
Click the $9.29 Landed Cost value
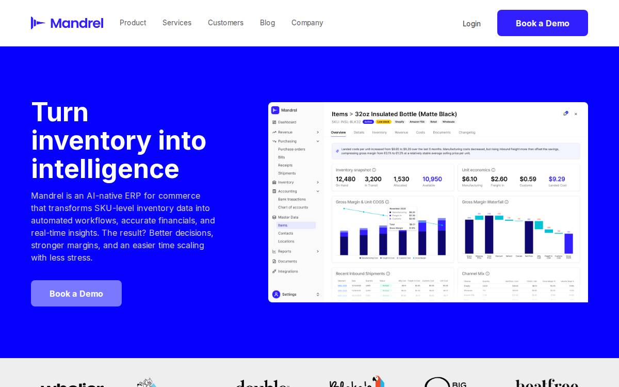click(x=557, y=179)
